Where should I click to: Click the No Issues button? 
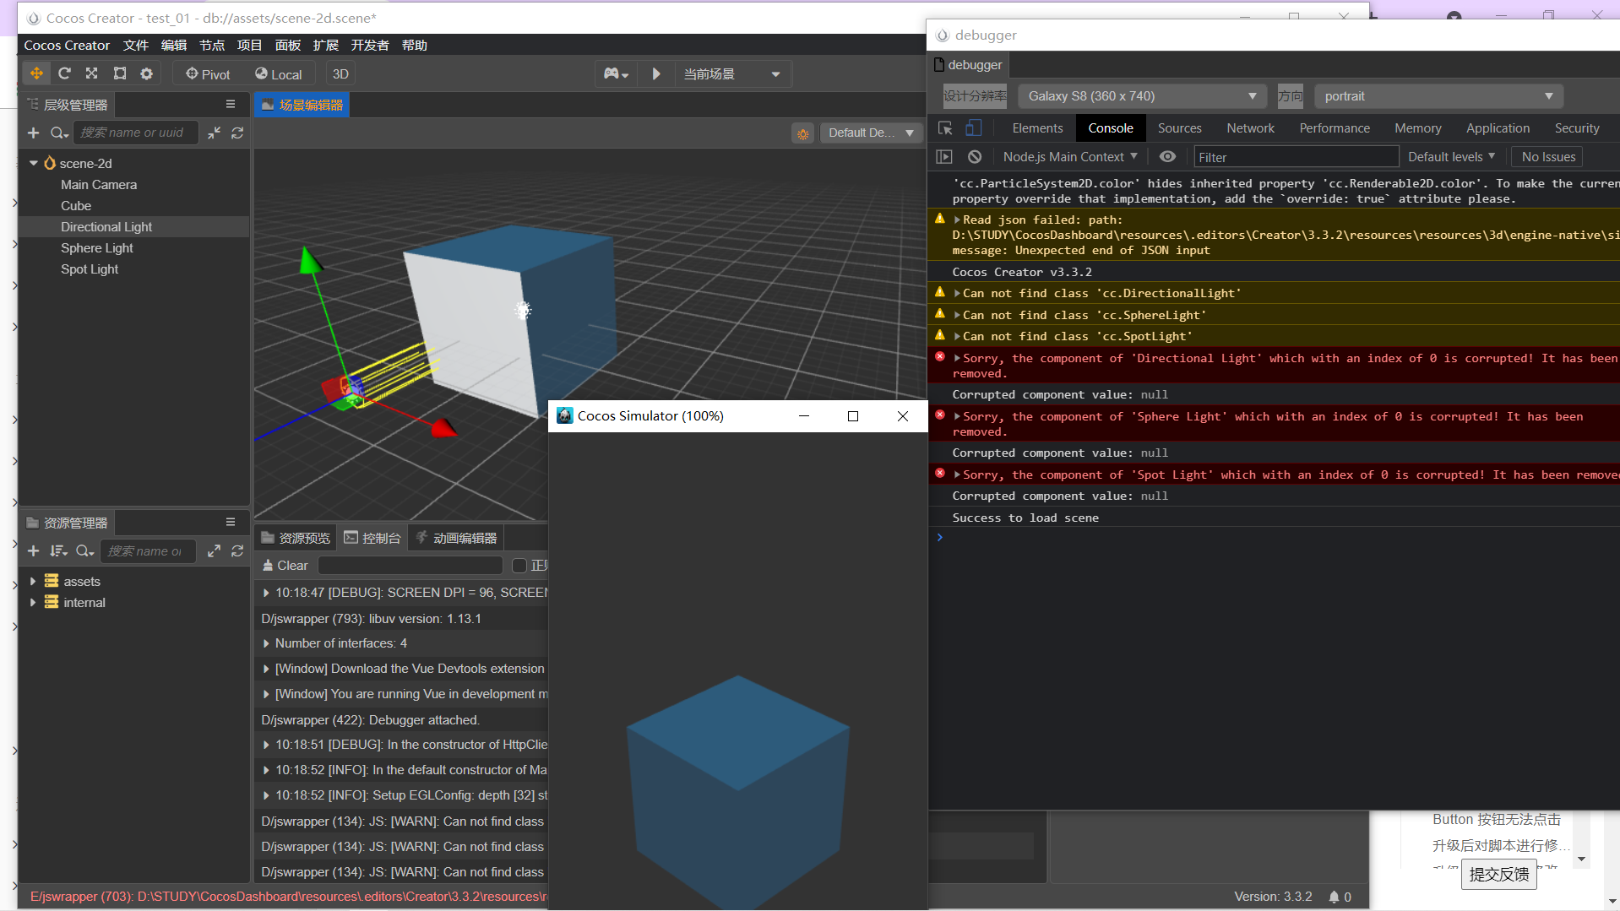[x=1548, y=157]
